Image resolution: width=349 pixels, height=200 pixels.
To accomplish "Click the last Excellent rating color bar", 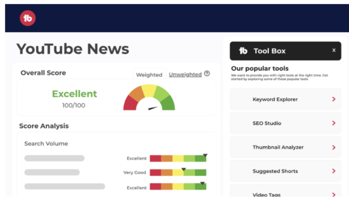I will pyautogui.click(x=178, y=186).
